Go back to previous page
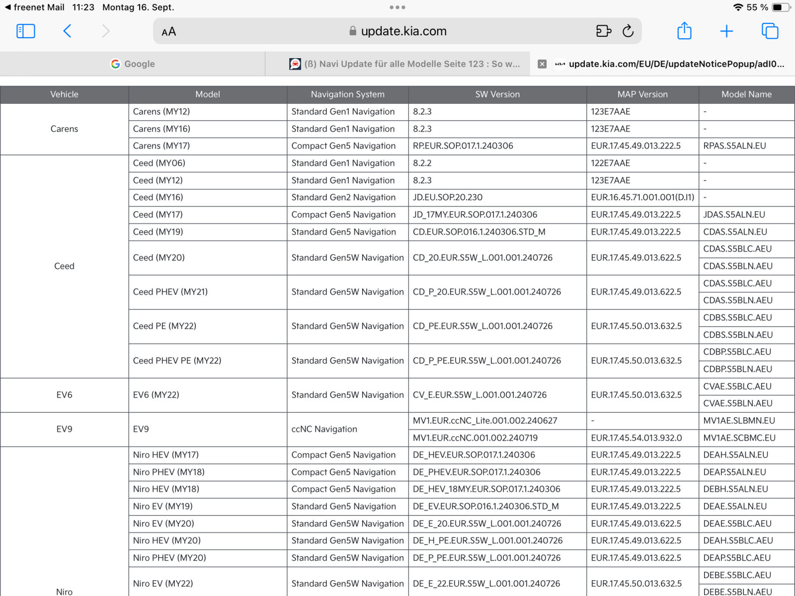Screen dimensions: 795x596 pos(67,31)
